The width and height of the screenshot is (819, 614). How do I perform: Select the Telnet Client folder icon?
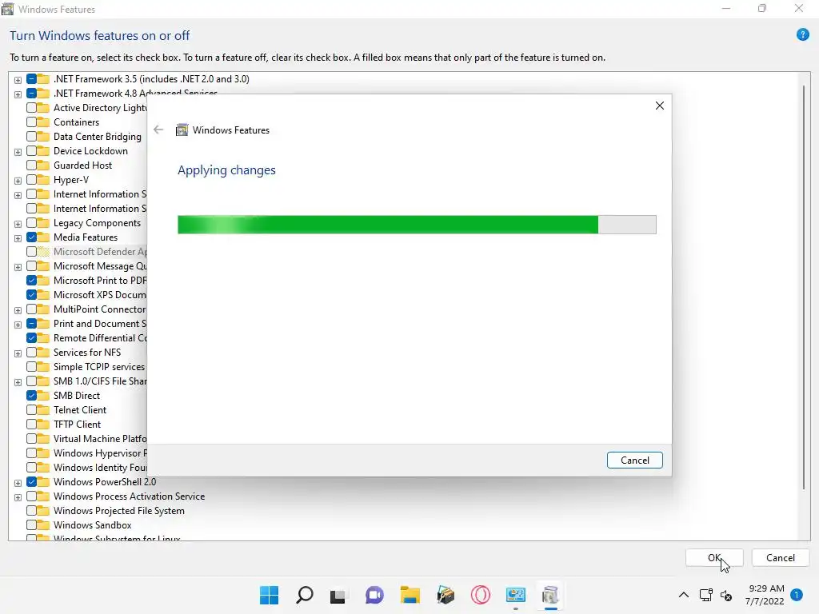[43, 410]
